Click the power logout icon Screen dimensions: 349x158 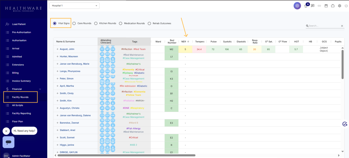point(346,6)
